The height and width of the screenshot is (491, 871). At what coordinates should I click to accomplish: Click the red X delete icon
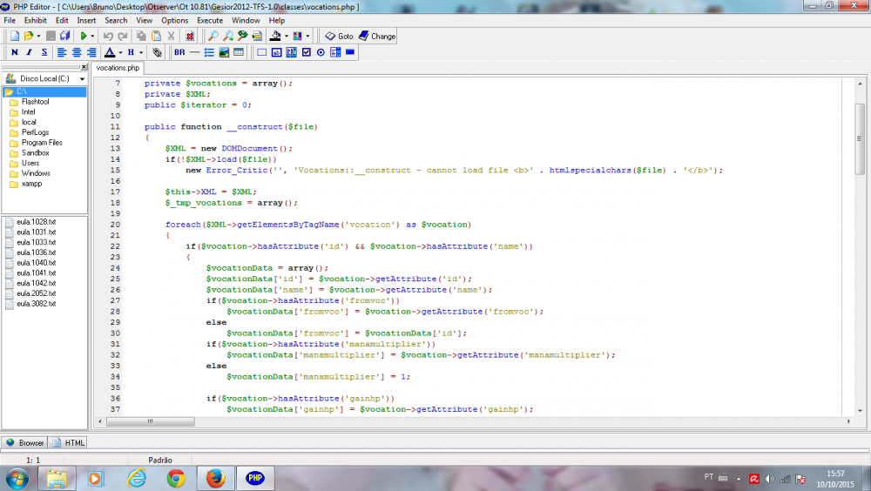click(190, 36)
